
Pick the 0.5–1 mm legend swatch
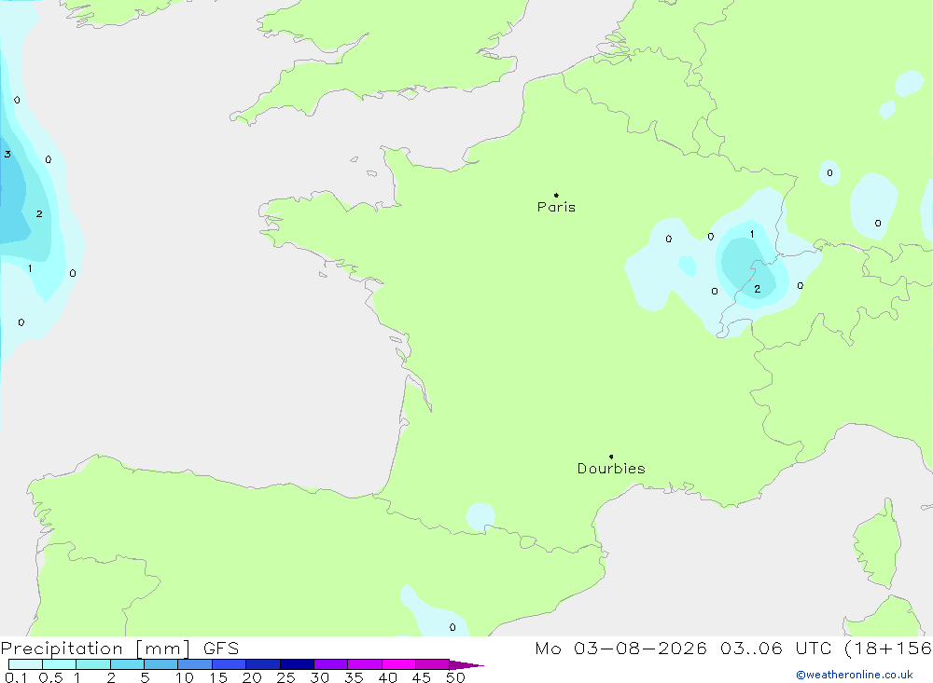click(x=60, y=664)
